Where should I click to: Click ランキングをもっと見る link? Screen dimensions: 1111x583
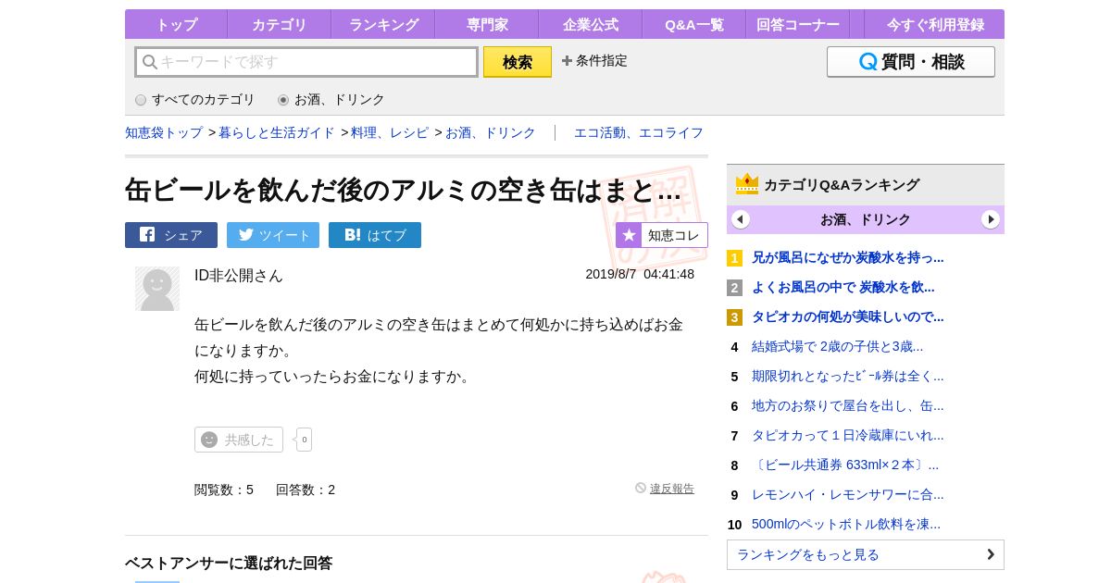[x=866, y=554]
